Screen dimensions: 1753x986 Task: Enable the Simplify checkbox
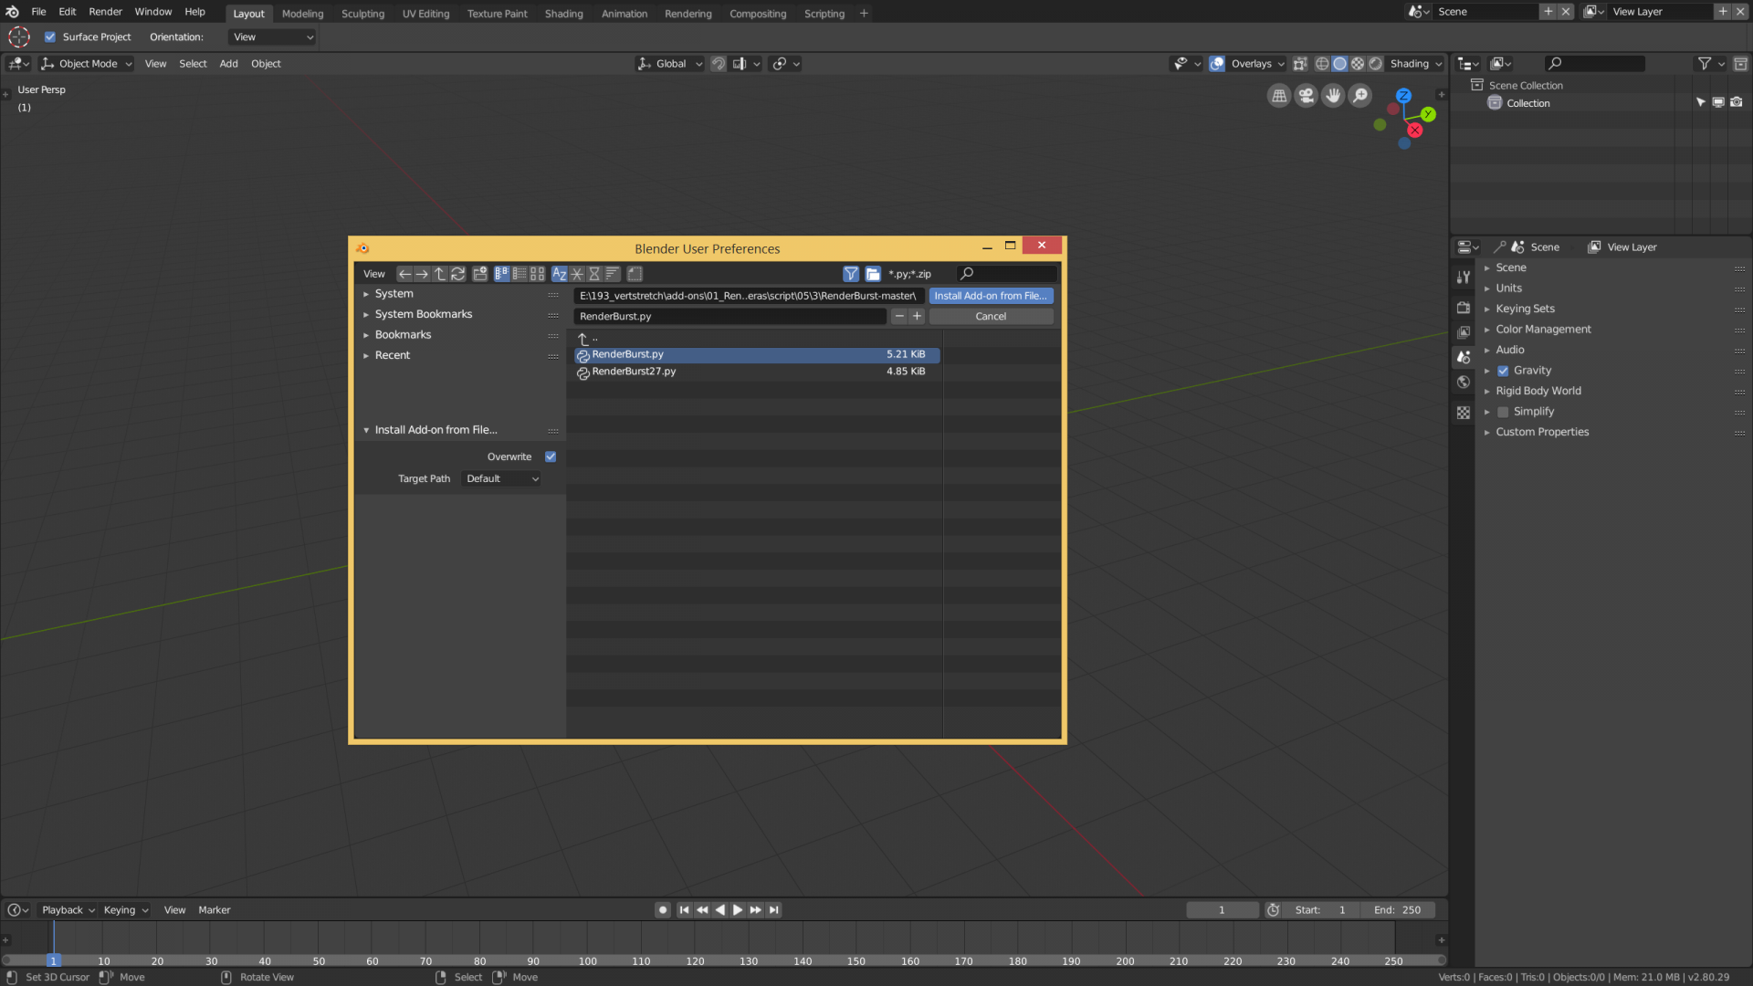(x=1503, y=412)
